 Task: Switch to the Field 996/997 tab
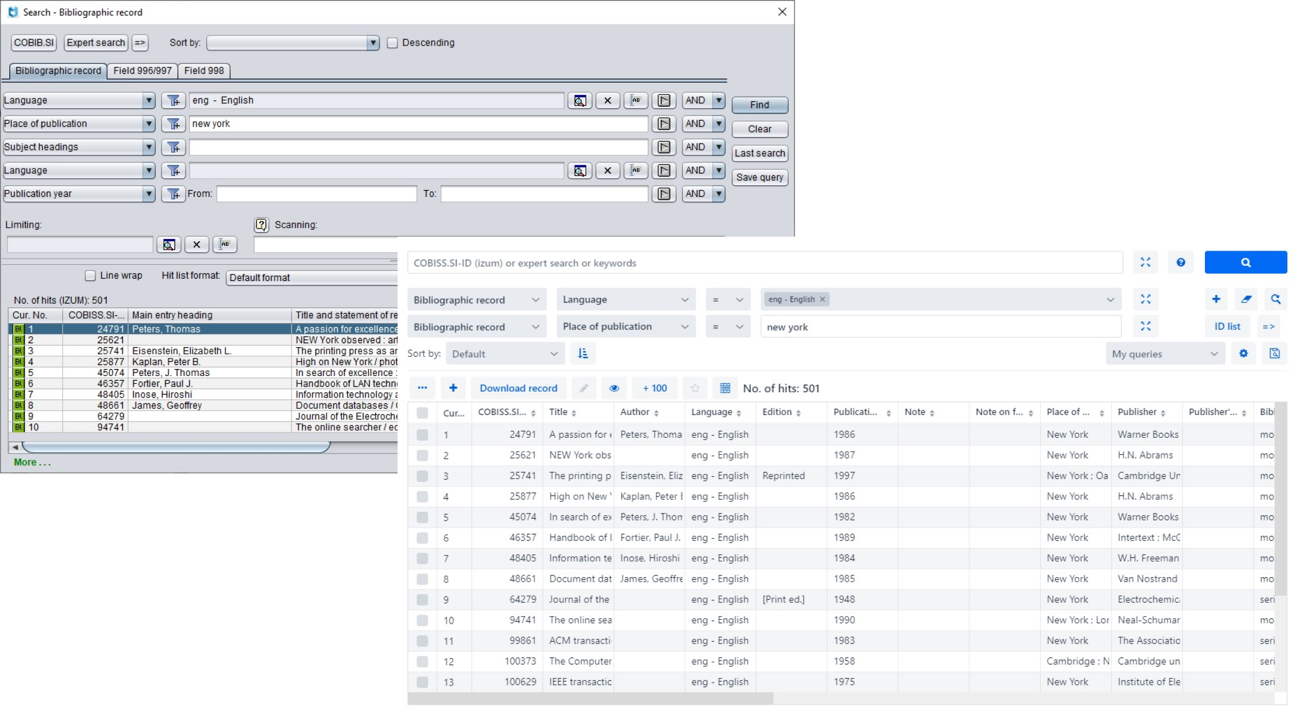pos(142,71)
